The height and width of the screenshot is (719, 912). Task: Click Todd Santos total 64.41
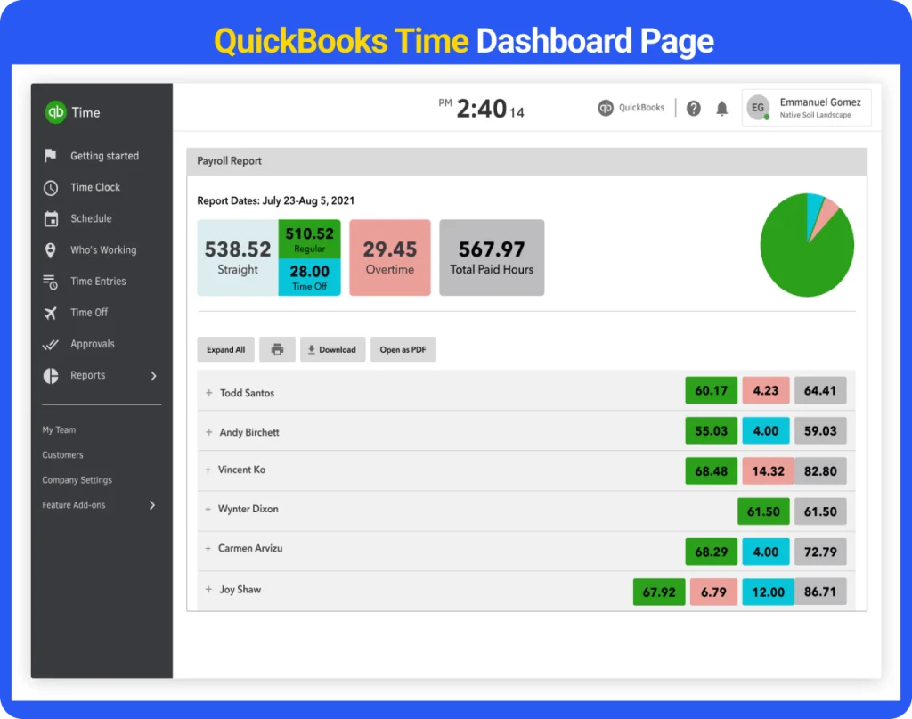pos(820,390)
